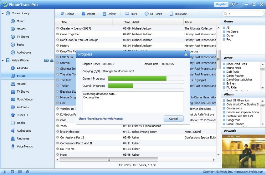Screen dimensions: 266x175
Task: Open the user account icon in status bar
Action: coord(5,172)
